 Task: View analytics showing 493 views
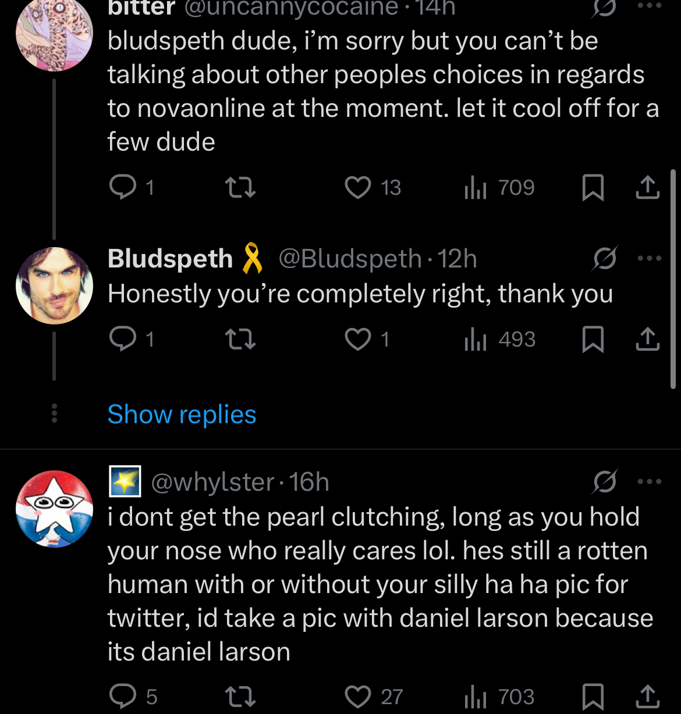click(499, 340)
